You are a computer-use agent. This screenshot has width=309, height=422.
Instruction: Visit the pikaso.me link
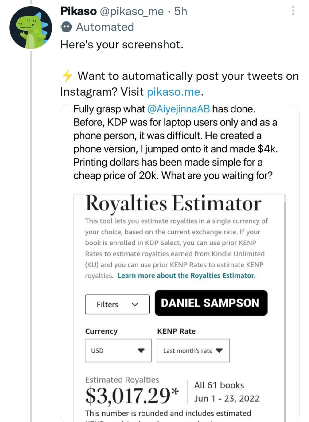pyautogui.click(x=173, y=92)
